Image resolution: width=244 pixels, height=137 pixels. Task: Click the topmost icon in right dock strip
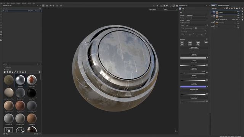point(242,8)
